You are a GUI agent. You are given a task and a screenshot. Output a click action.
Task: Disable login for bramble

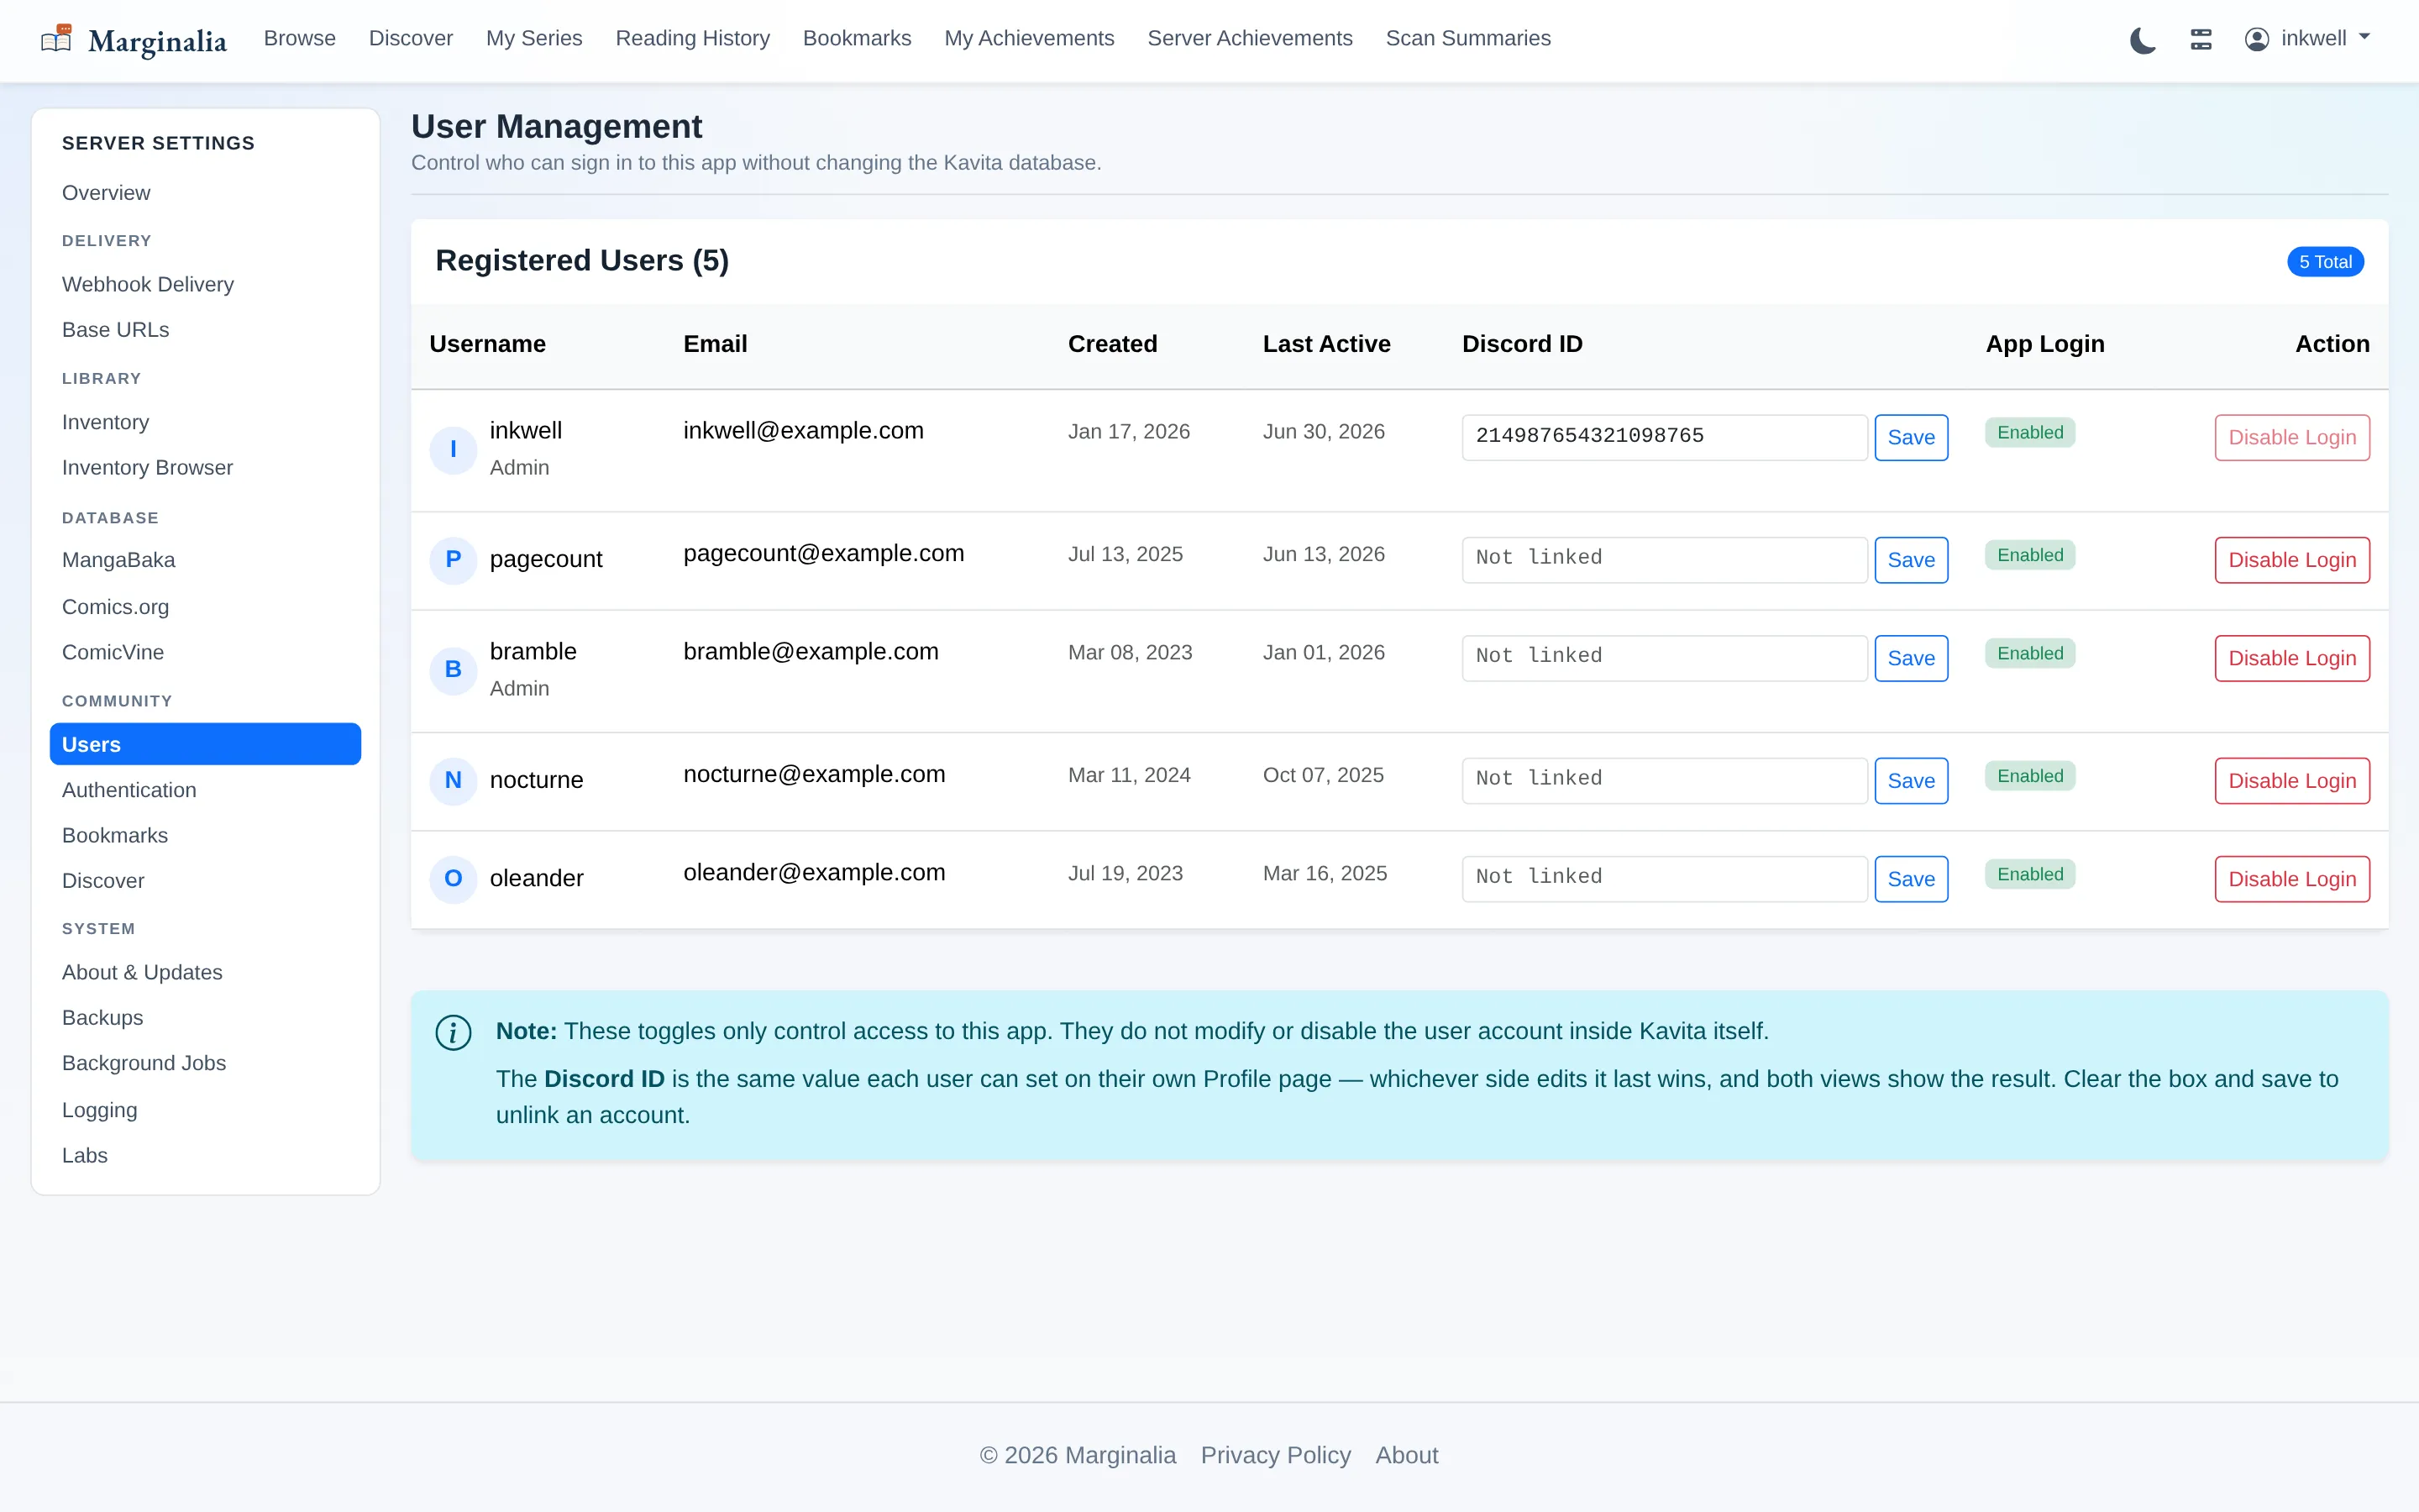[x=2291, y=658]
